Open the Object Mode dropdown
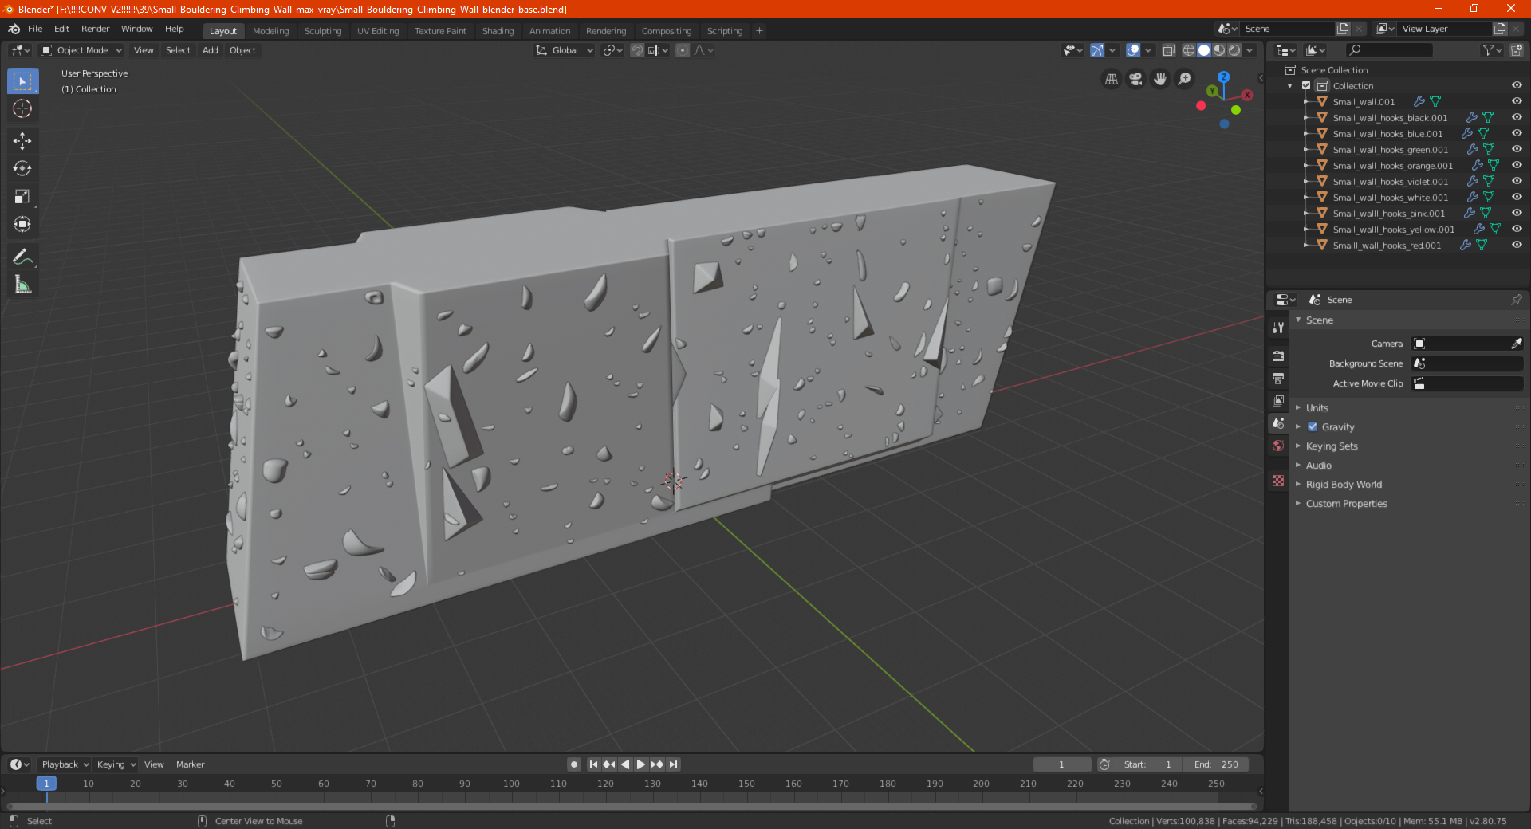The image size is (1531, 829). pyautogui.click(x=82, y=50)
